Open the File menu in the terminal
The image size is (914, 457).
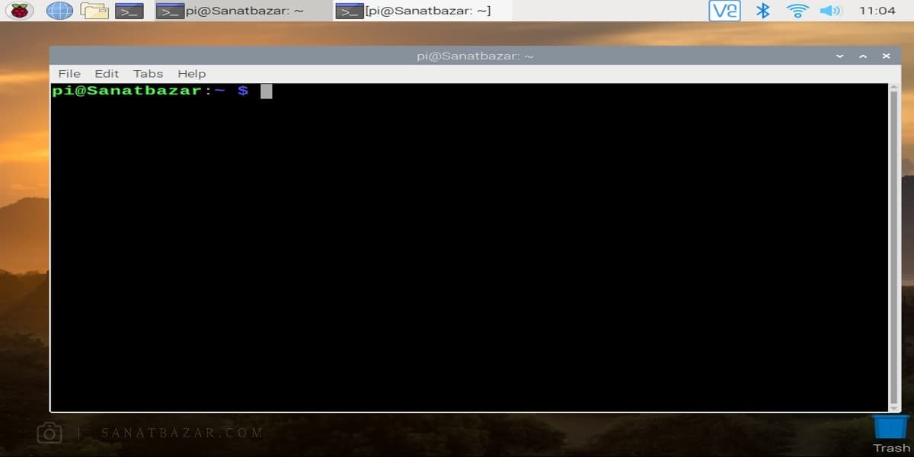tap(69, 73)
